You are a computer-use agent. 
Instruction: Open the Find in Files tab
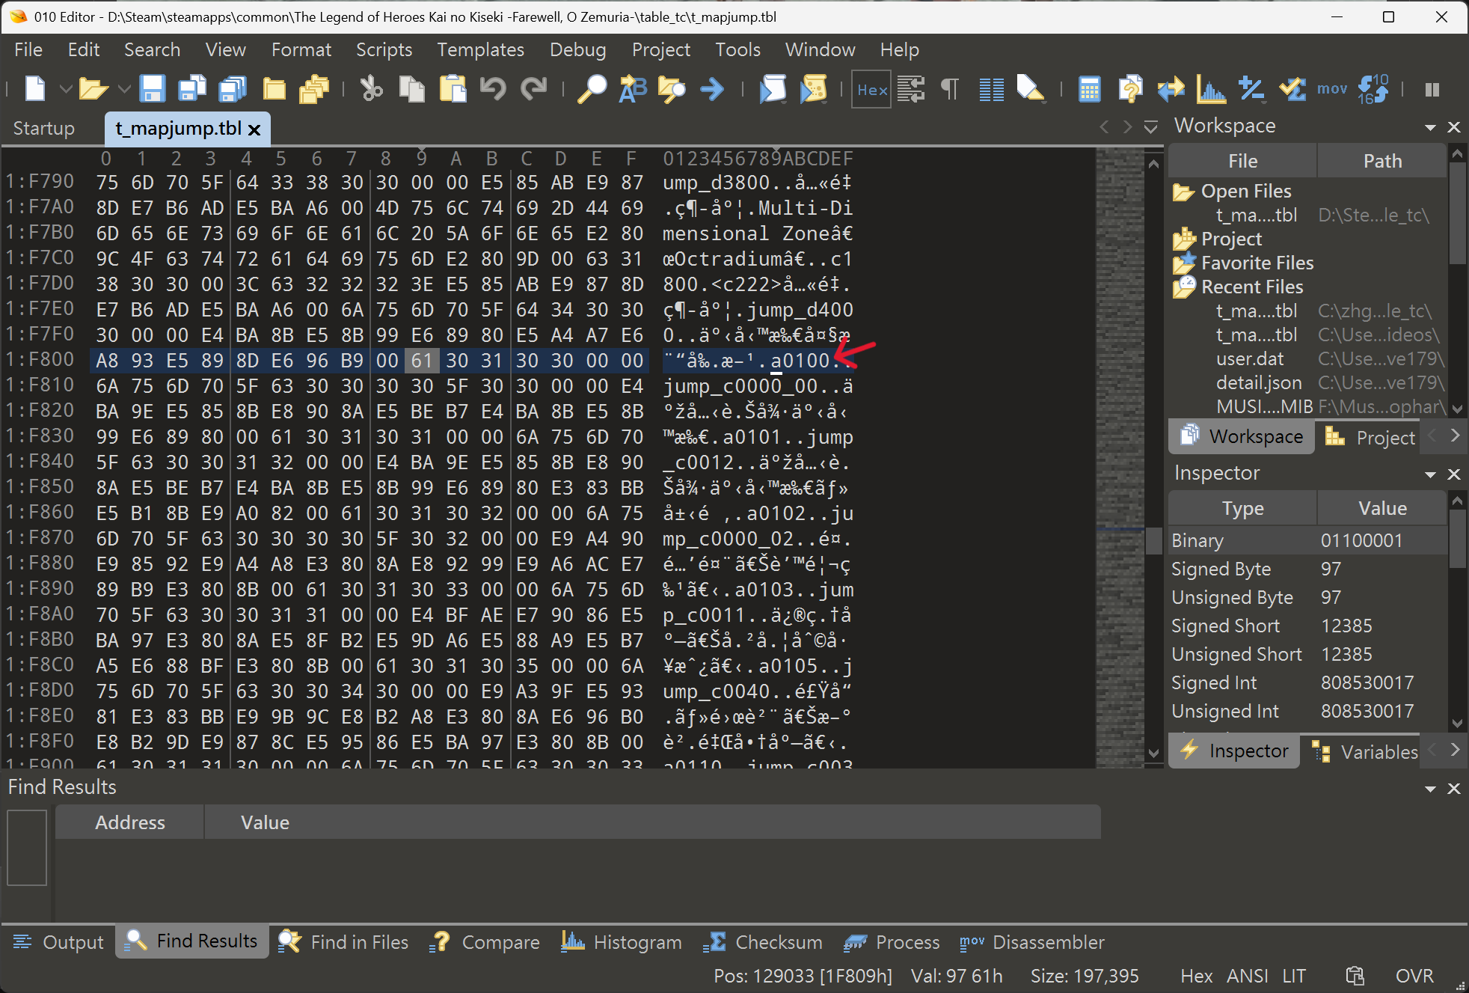(343, 942)
